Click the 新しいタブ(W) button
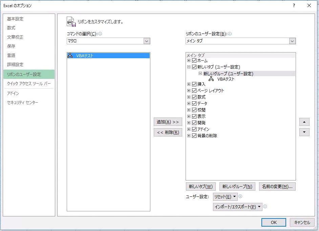The width and height of the screenshot is (319, 231). [x=200, y=186]
